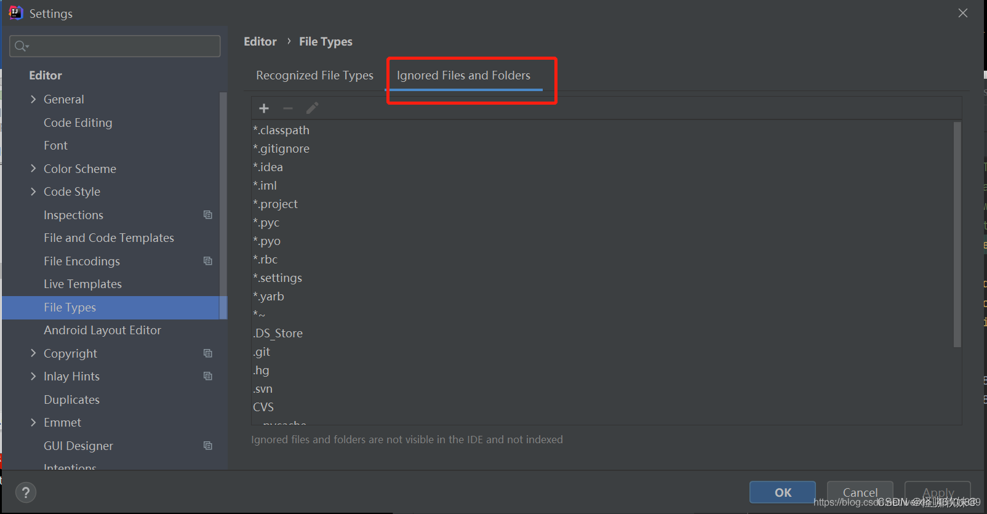Click the project-level icon beside GUI Designer
This screenshot has height=514, width=987.
pyautogui.click(x=208, y=446)
